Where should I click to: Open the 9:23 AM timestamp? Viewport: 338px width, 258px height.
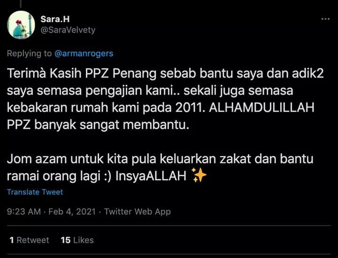24,211
